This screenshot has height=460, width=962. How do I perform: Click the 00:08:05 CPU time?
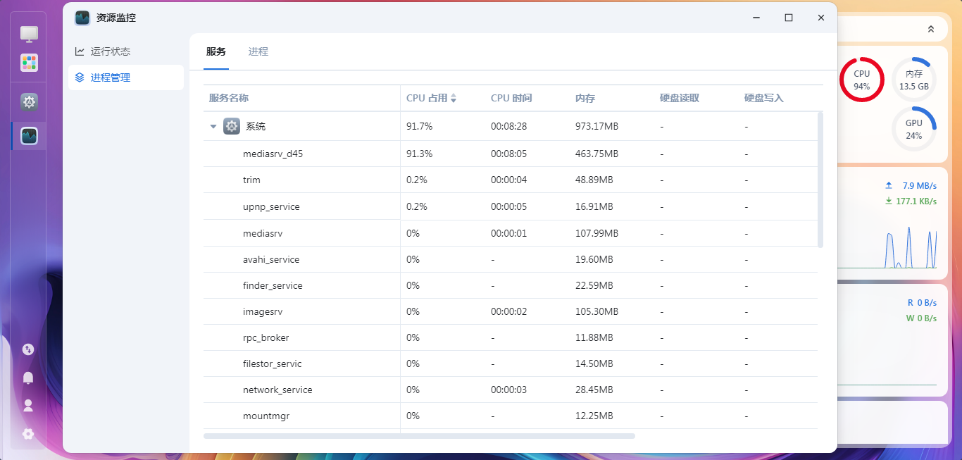pos(508,154)
